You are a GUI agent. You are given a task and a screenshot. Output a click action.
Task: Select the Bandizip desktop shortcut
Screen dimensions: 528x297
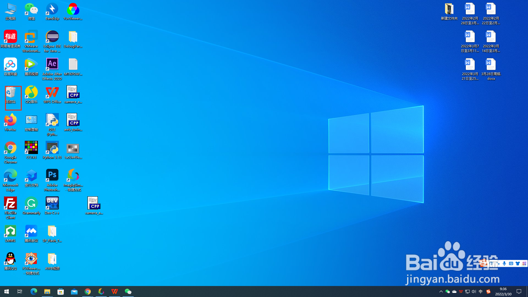pos(52,12)
